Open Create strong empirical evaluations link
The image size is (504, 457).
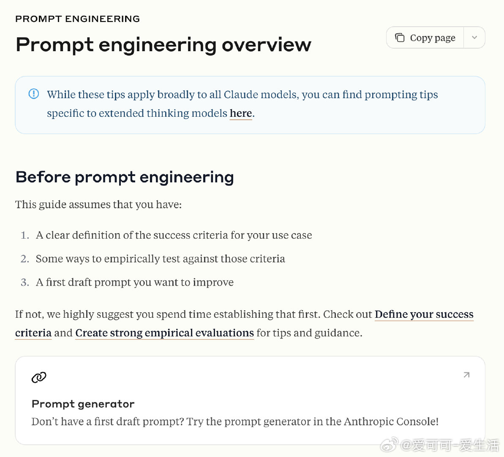[165, 333]
